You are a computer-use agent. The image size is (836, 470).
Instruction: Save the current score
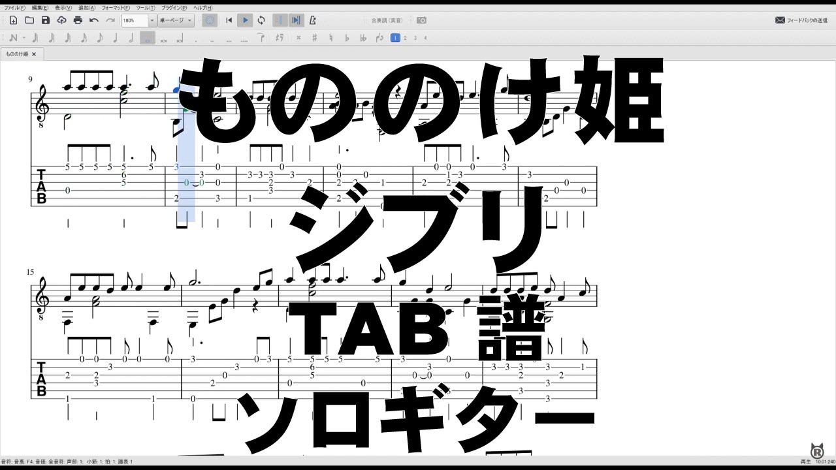pyautogui.click(x=46, y=20)
